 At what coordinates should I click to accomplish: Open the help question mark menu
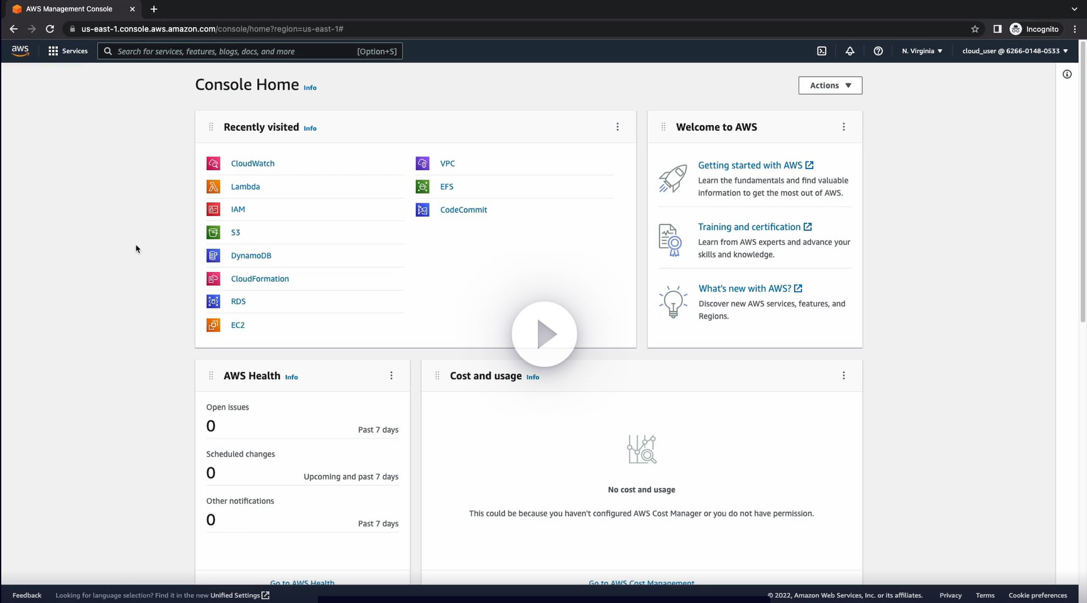[x=878, y=51]
